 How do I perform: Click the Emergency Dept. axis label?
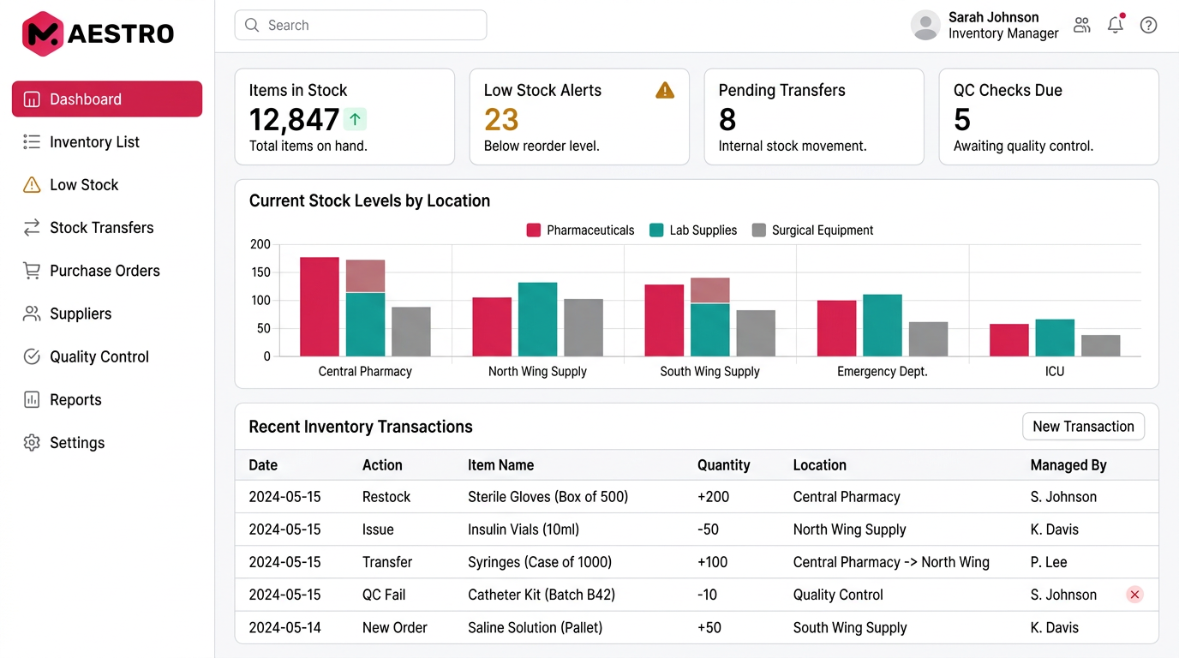coord(883,372)
